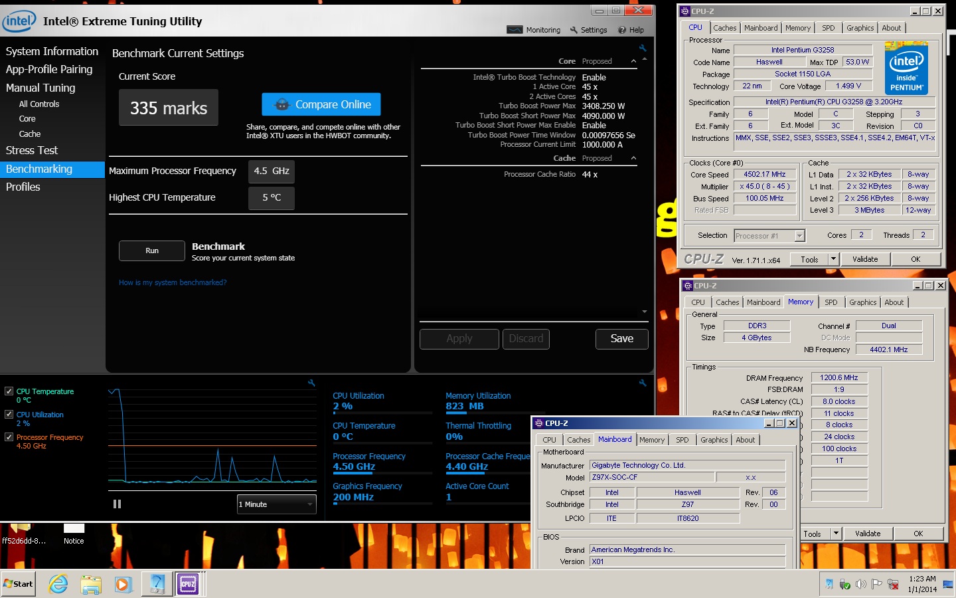956x598 pixels.
Task: Select Cache under Manual Tuning
Action: (x=30, y=134)
